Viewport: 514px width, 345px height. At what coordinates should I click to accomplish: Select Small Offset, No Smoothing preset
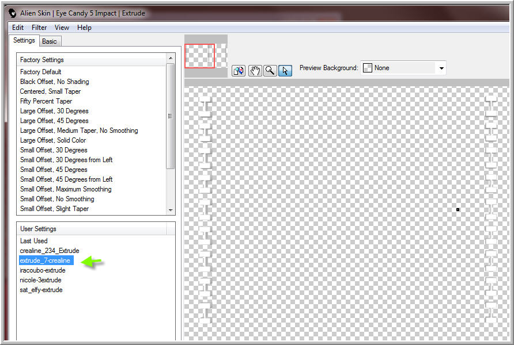(57, 199)
